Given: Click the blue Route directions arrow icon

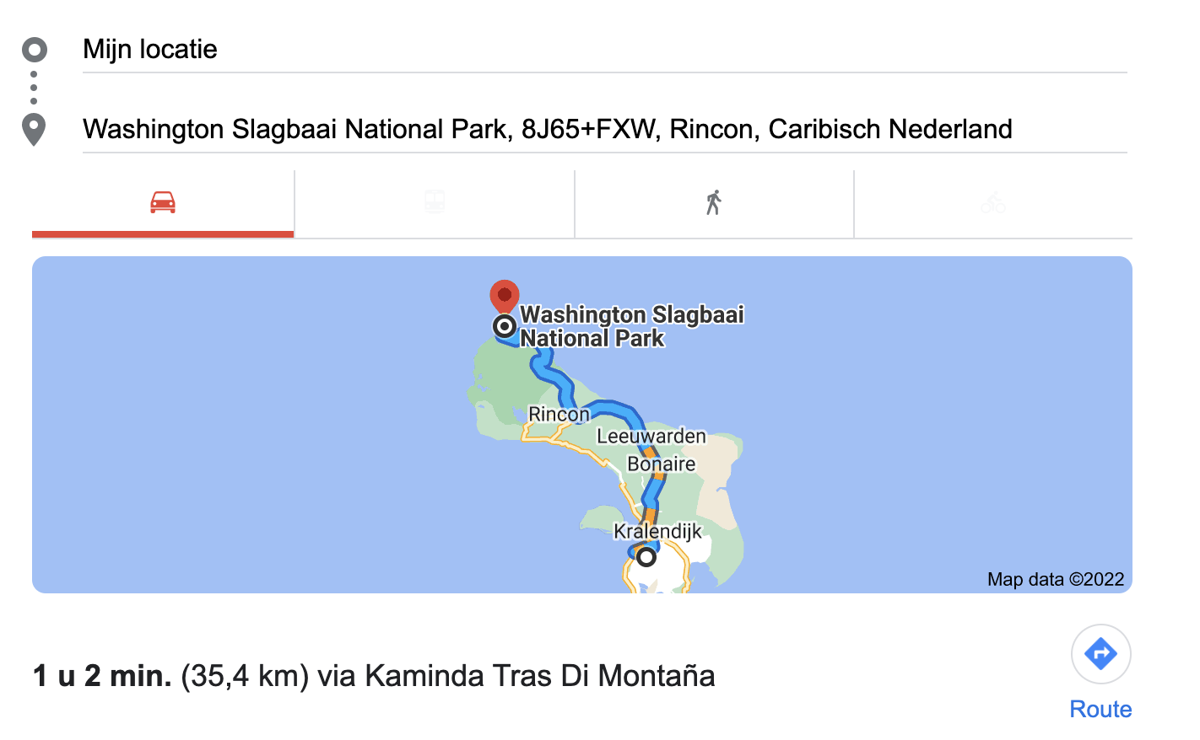Looking at the screenshot, I should click(1100, 654).
